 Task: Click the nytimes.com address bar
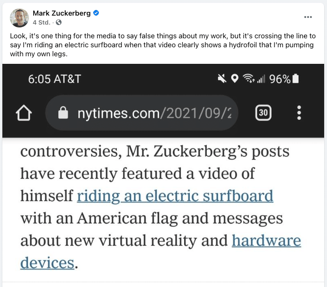pos(147,113)
